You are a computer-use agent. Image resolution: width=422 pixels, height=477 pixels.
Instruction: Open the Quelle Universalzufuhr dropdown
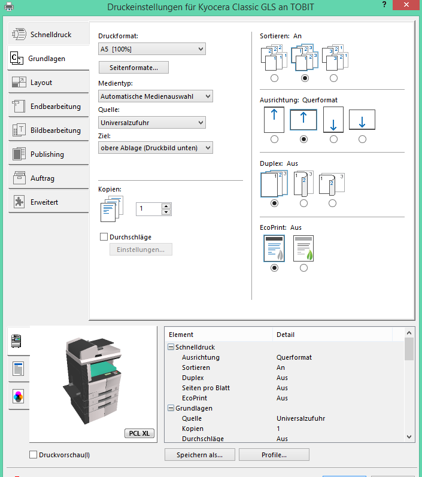(x=152, y=123)
